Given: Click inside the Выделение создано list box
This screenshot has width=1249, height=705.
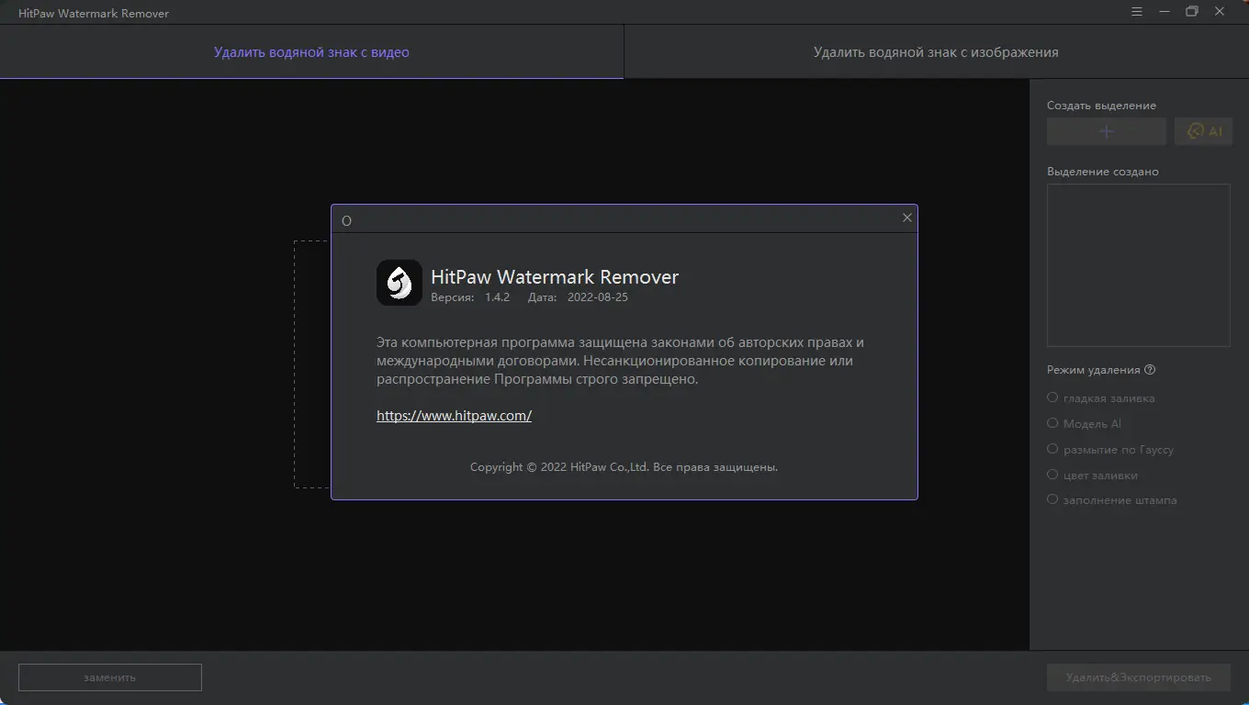Looking at the screenshot, I should click(x=1139, y=265).
